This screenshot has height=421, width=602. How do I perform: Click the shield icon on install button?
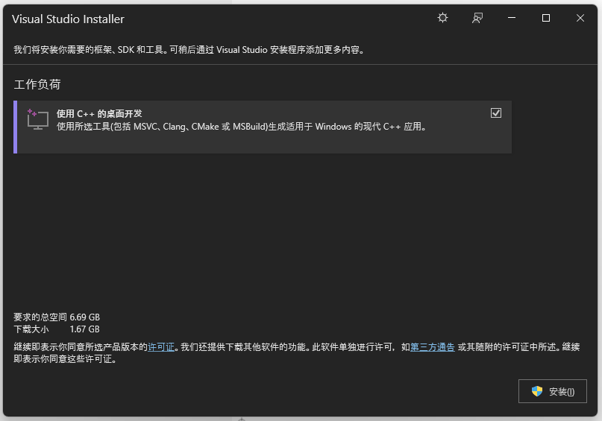click(x=537, y=391)
